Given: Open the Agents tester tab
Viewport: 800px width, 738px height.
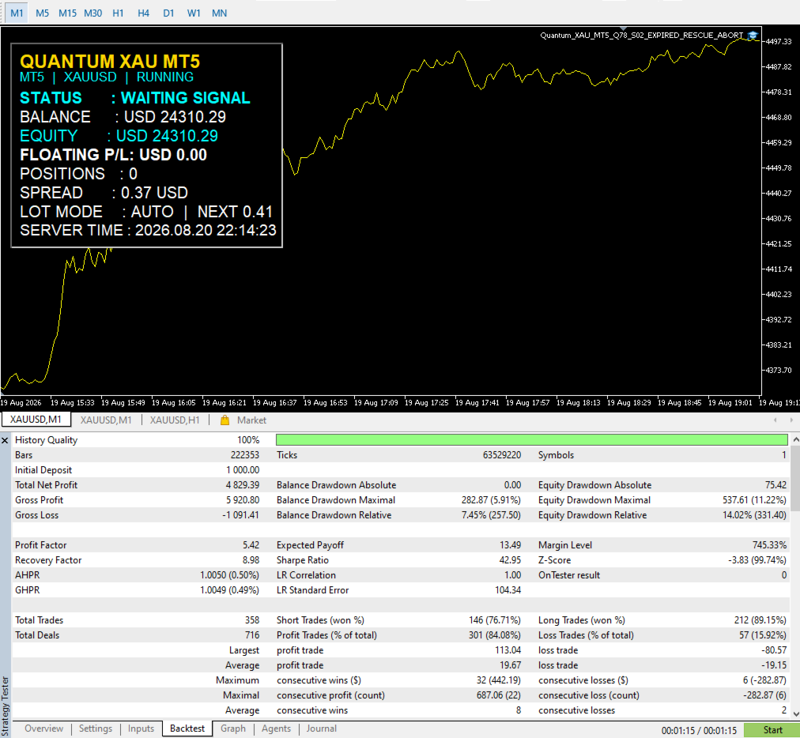Looking at the screenshot, I should coord(276,729).
